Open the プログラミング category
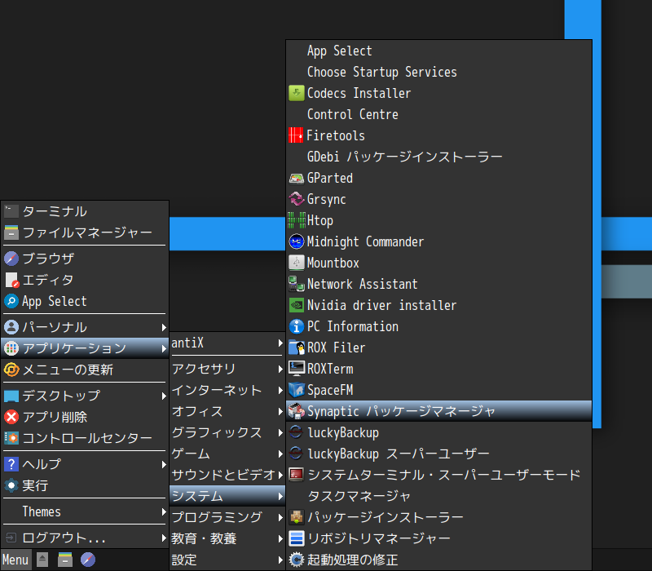Image resolution: width=652 pixels, height=571 pixels. (227, 517)
